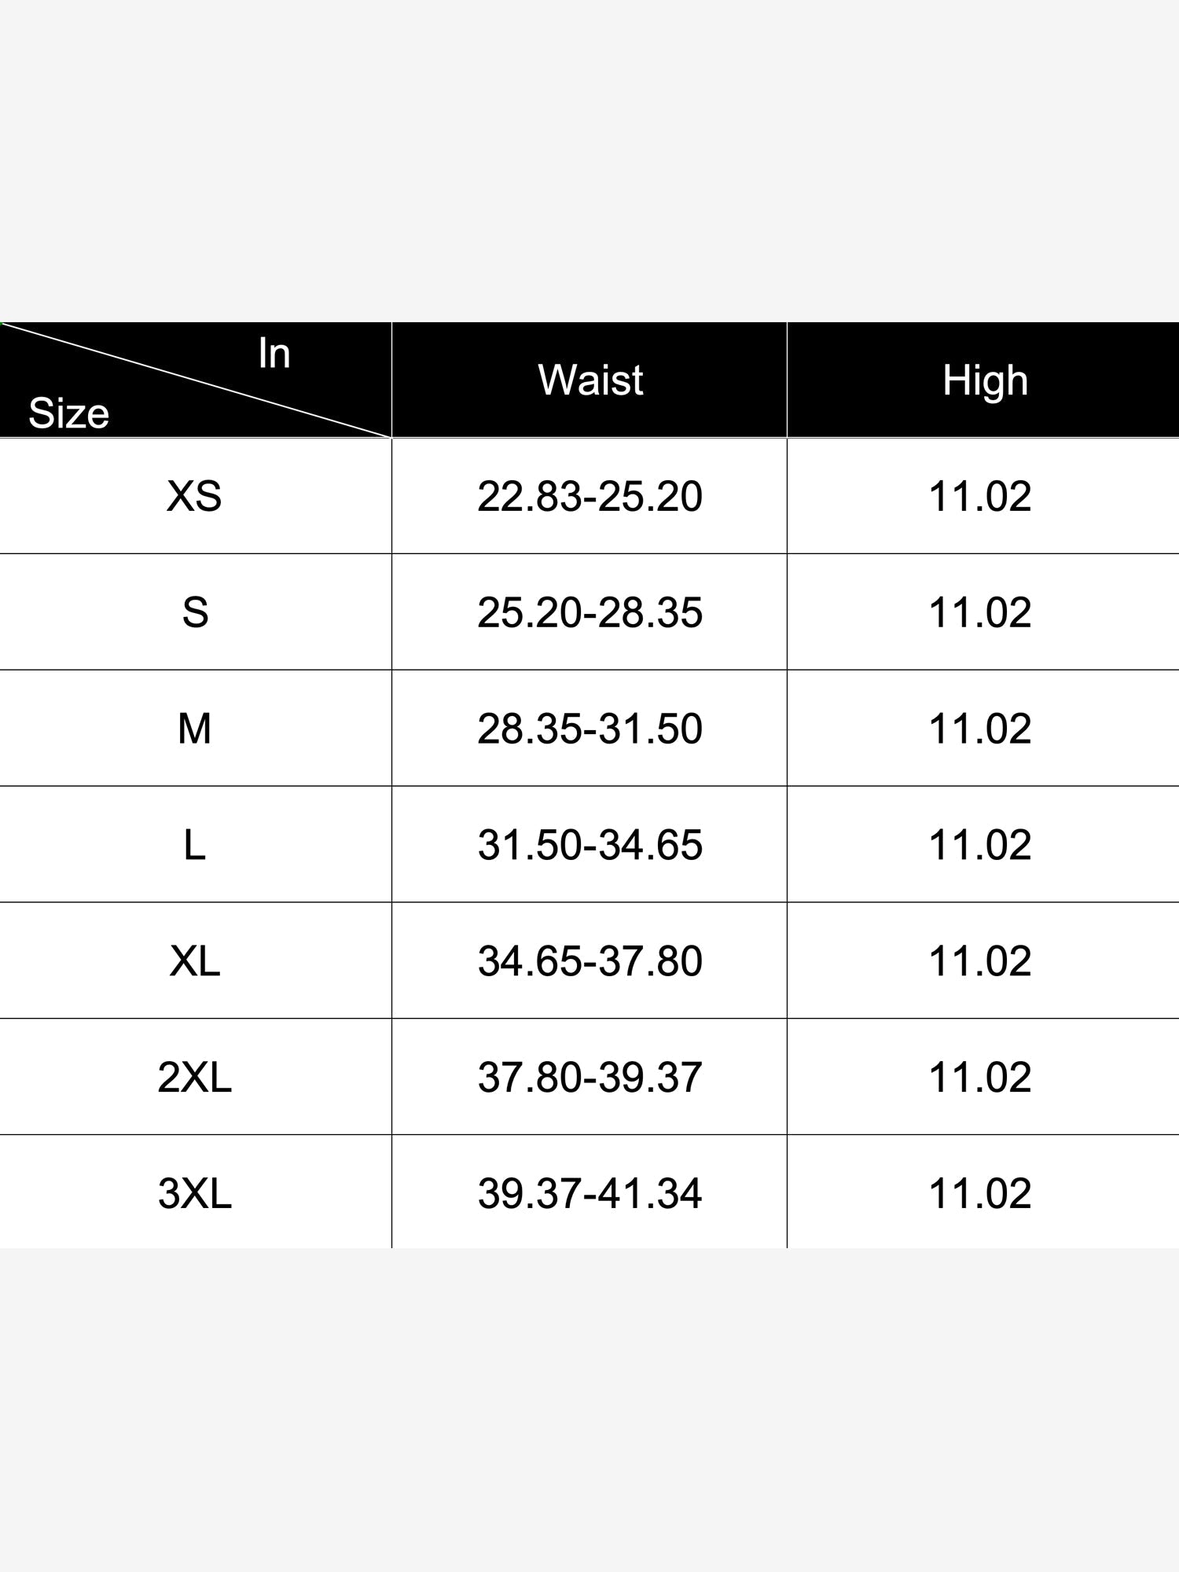Click waist value 22.83-25.20
1179x1572 pixels.
click(x=589, y=497)
